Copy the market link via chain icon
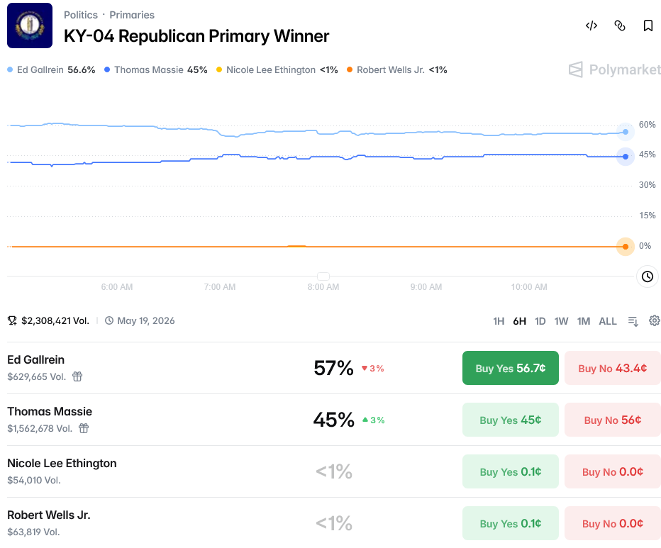Viewport: 661px width, 548px height. click(620, 26)
